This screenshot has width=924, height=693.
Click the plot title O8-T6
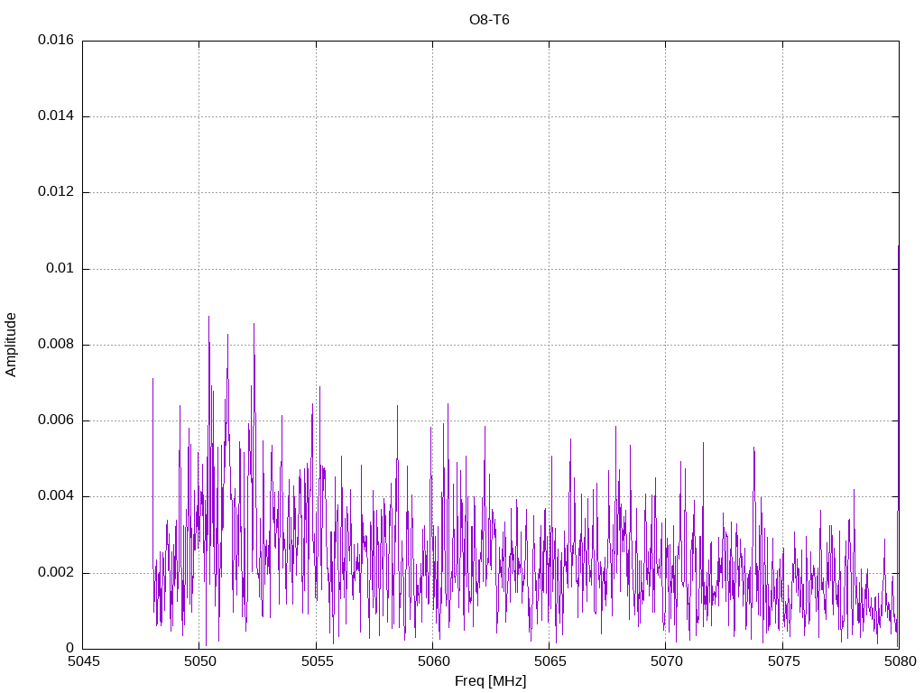point(490,19)
